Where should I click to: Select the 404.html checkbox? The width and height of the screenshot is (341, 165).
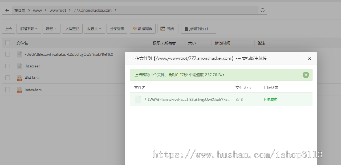click(8, 78)
